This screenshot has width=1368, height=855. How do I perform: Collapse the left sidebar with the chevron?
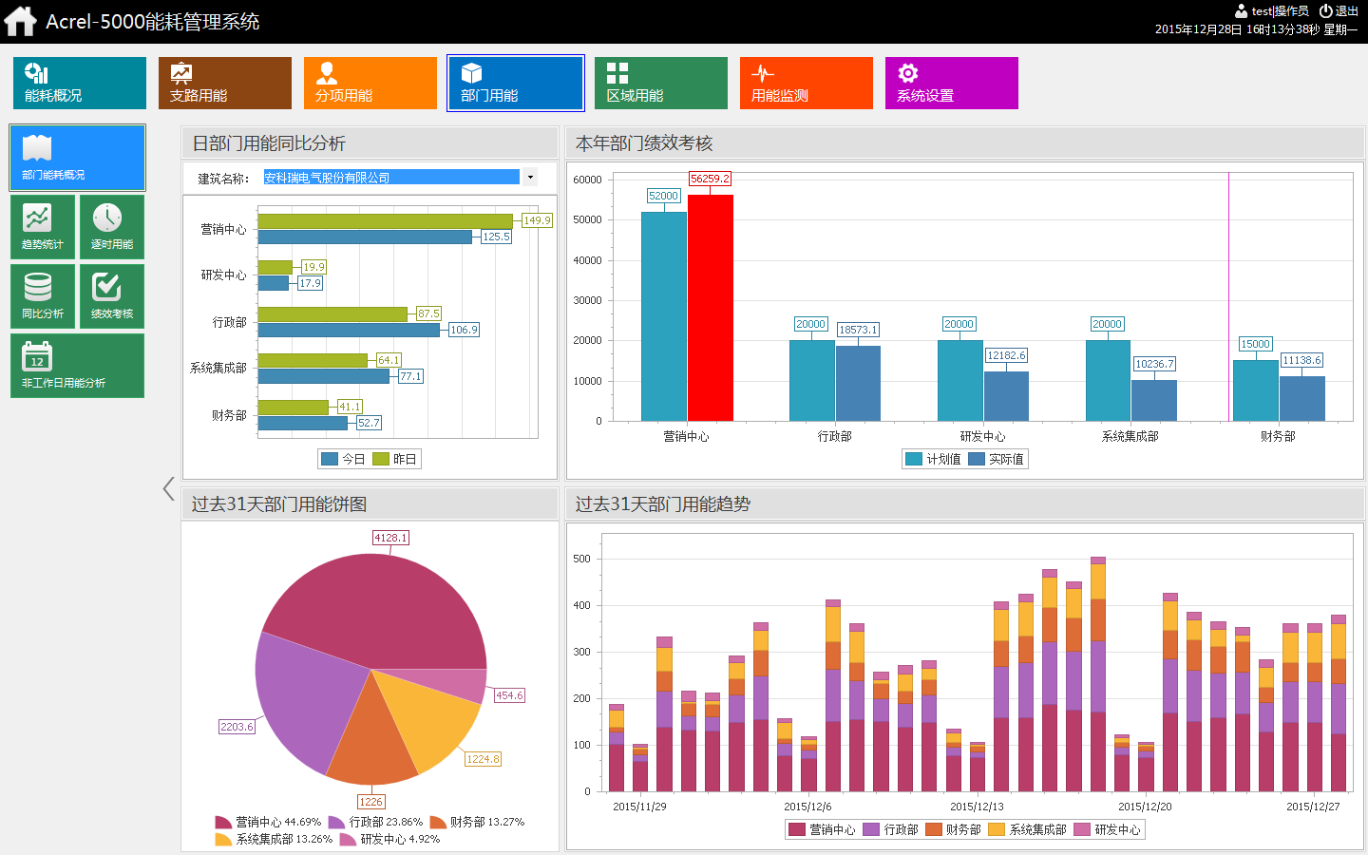point(169,488)
